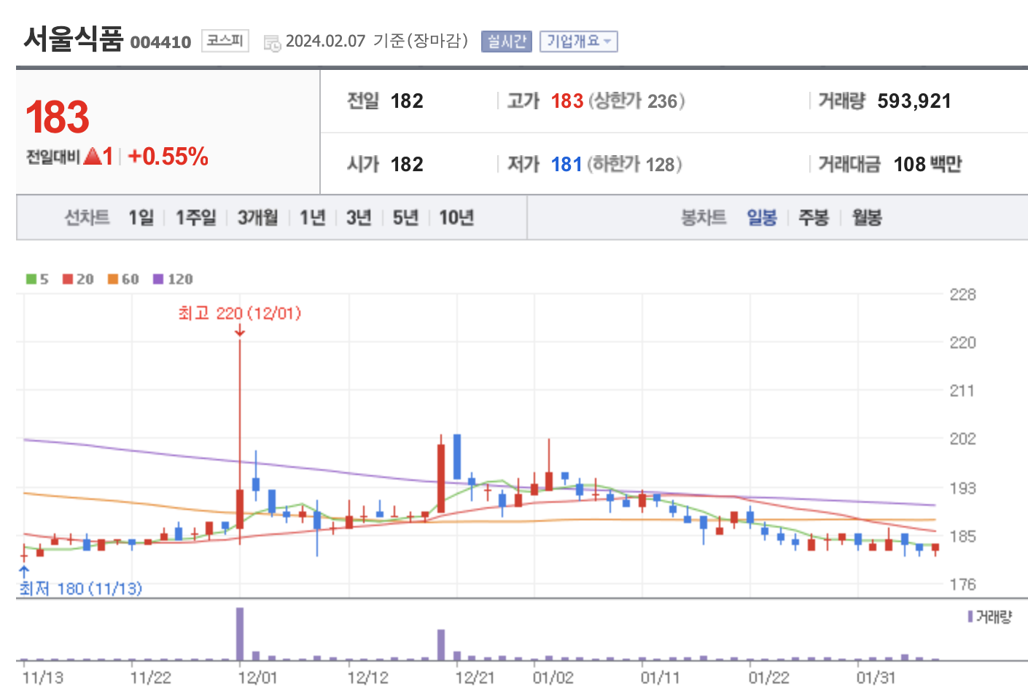This screenshot has height=698, width=1028.
Task: Click the 01/22 date label on axis
Action: coord(768,678)
